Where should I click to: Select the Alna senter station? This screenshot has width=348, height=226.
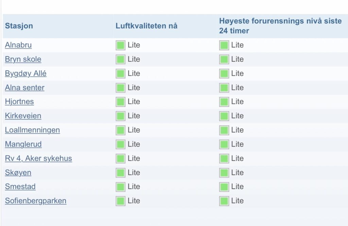tap(24, 88)
